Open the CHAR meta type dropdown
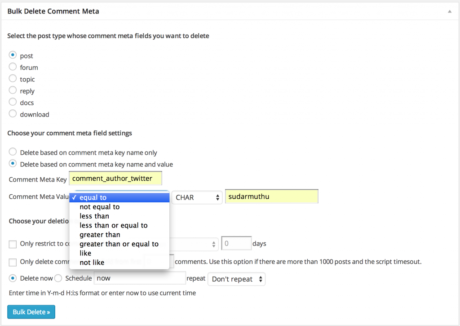460x326 pixels. (x=197, y=197)
